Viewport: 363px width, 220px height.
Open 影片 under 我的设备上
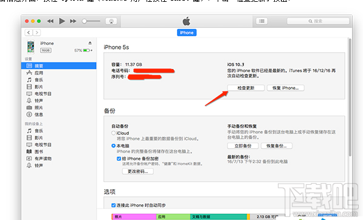pyautogui.click(x=39, y=138)
